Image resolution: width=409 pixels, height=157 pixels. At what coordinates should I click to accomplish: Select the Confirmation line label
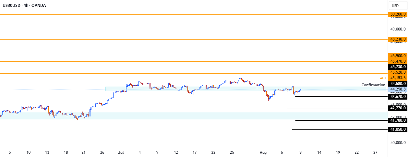373,85
